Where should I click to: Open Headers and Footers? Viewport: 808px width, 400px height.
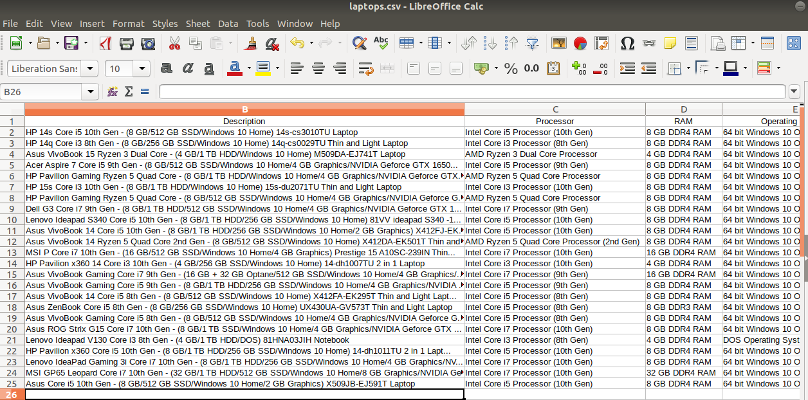click(692, 43)
